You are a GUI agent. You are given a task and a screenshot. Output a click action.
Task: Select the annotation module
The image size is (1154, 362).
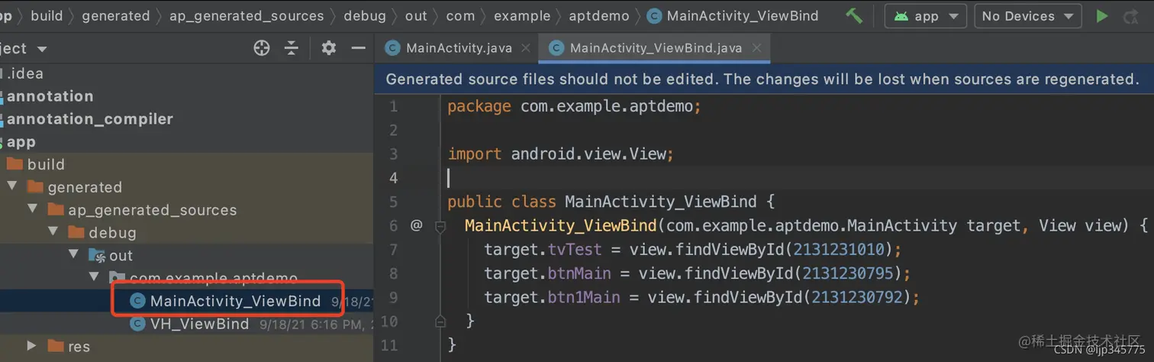click(x=50, y=96)
